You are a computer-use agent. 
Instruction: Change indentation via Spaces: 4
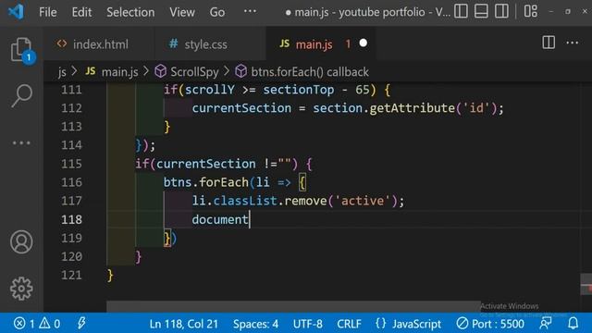[255, 324]
